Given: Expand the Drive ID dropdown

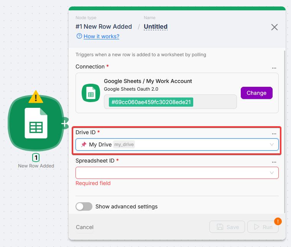Looking at the screenshot, I should tap(272, 145).
